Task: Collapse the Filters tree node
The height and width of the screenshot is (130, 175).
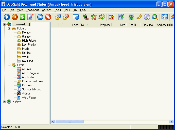Action: pyautogui.click(x=9, y=65)
